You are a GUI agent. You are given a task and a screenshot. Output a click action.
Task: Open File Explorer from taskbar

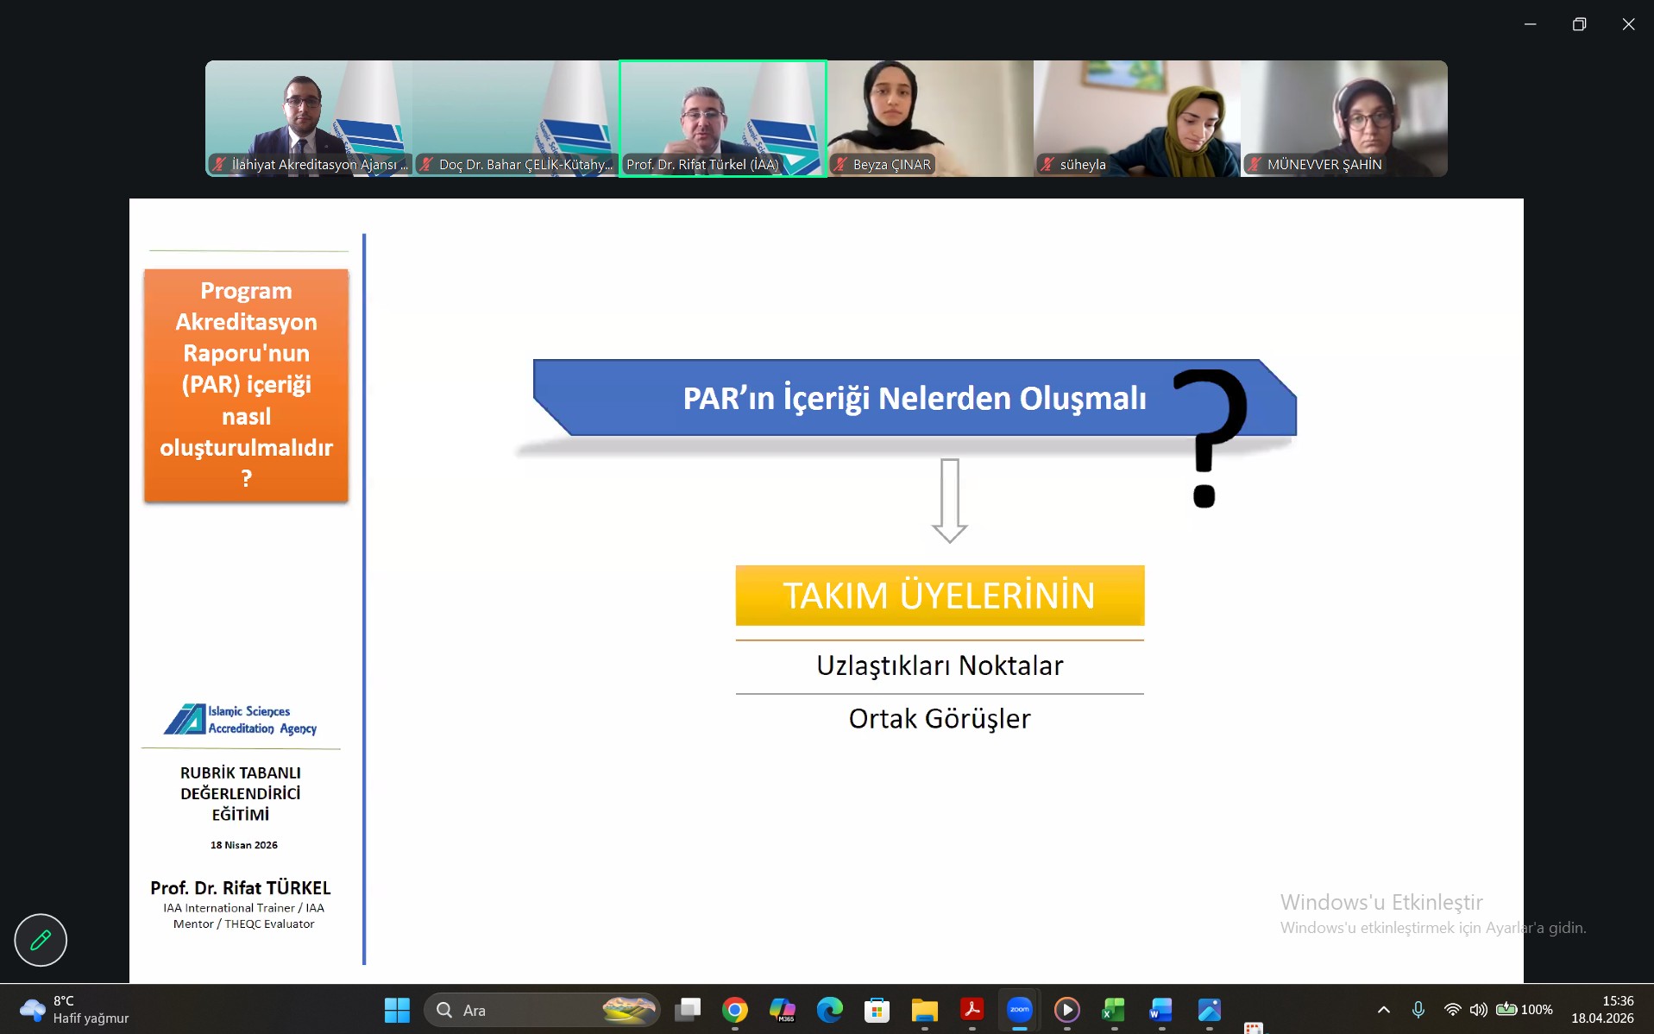[924, 1009]
